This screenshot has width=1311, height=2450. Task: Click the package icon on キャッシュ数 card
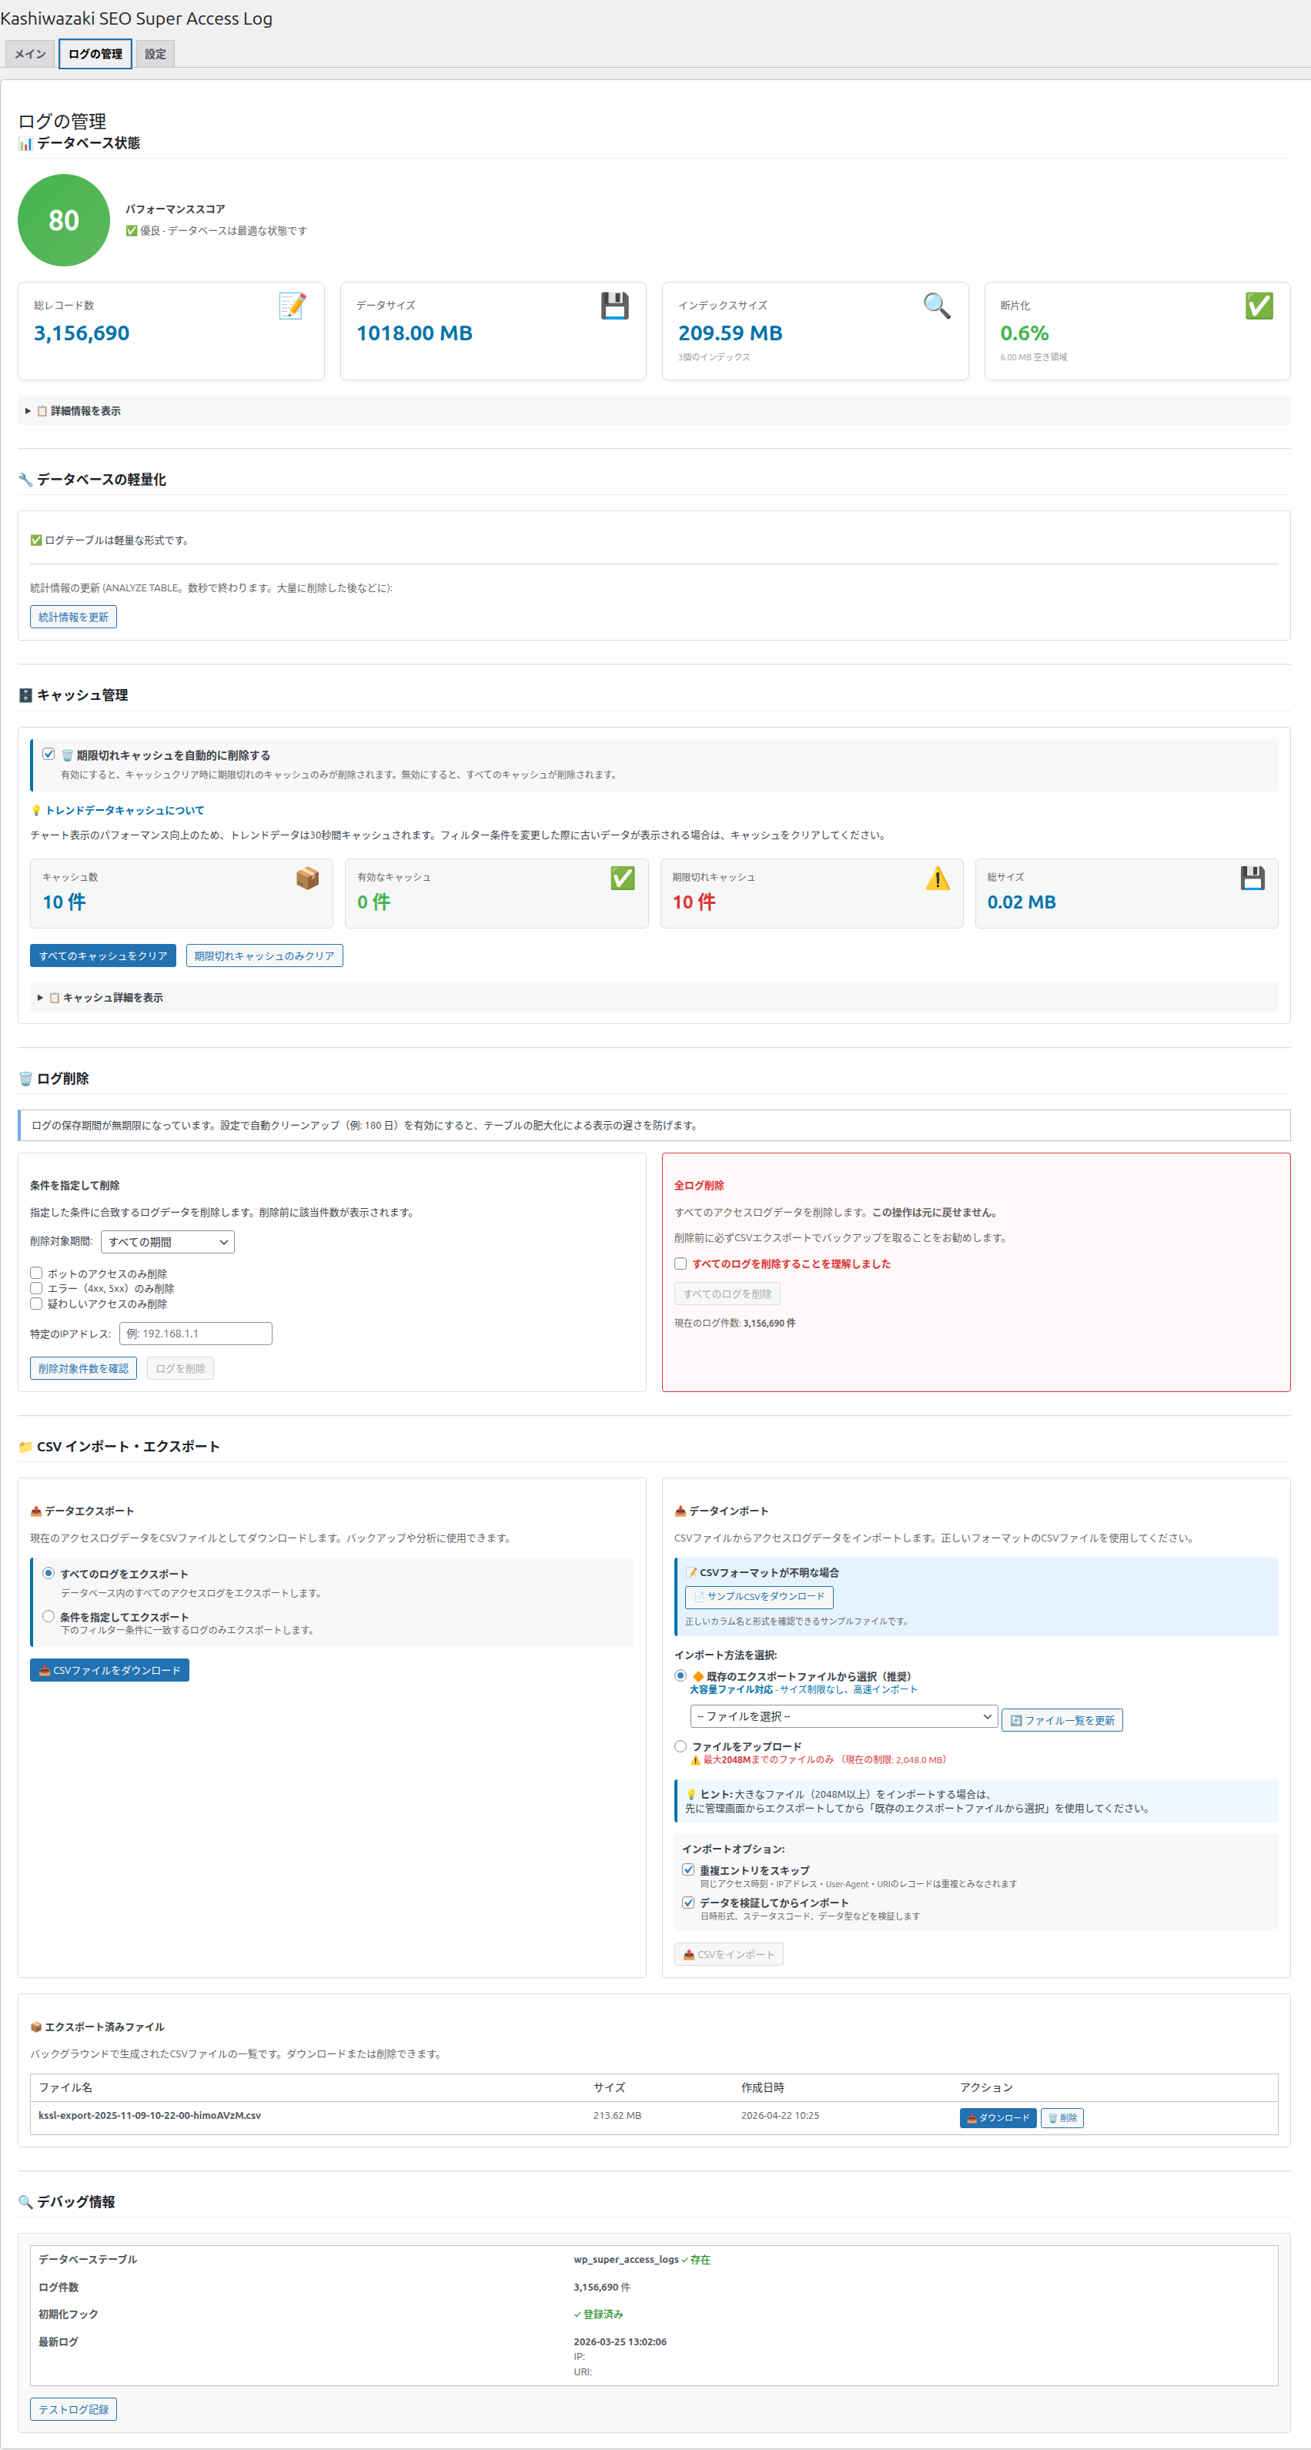click(307, 878)
